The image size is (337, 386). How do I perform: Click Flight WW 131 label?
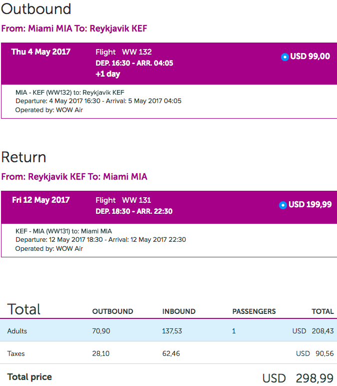pyautogui.click(x=123, y=200)
